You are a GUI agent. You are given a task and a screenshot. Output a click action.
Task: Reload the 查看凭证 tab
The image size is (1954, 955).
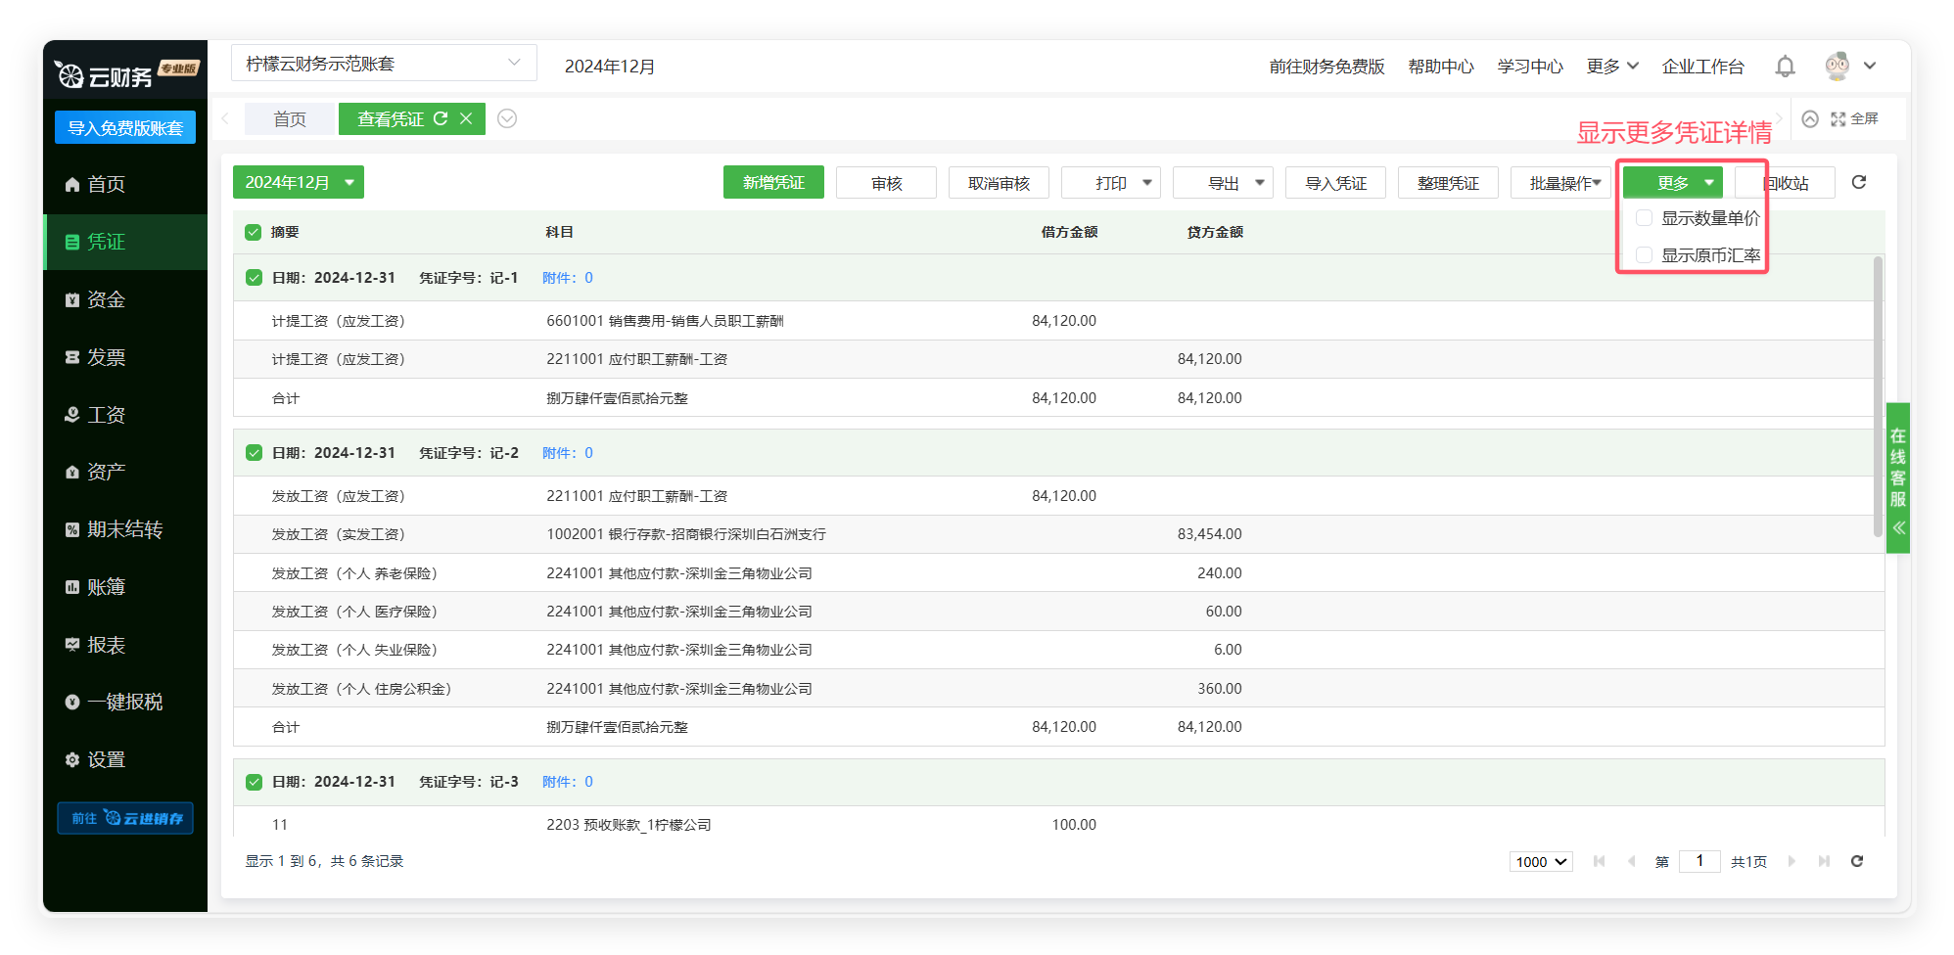click(441, 118)
